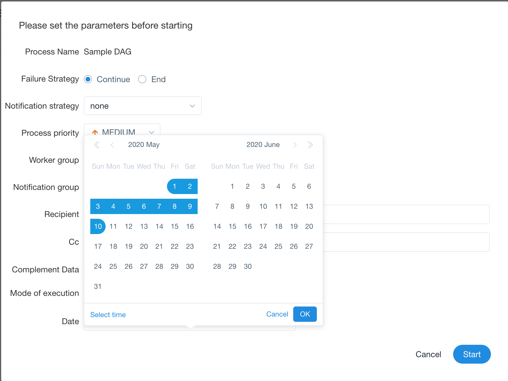Select End failure strategy
The width and height of the screenshot is (508, 381).
[142, 79]
